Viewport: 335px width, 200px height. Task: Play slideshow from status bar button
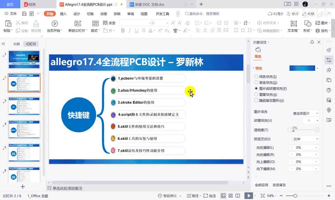[248, 196]
